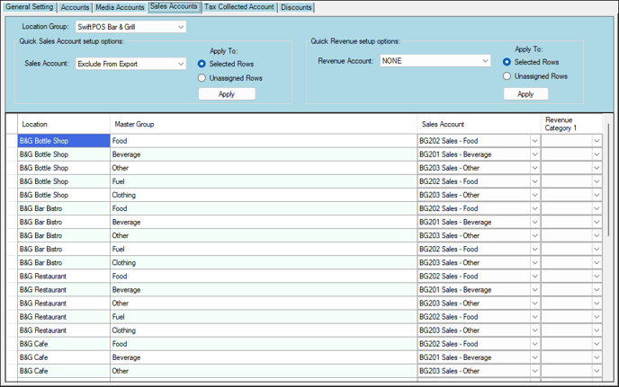Choose Revenue 'Selected Rows' radio option
Screen dimensions: 619x387
(507, 62)
